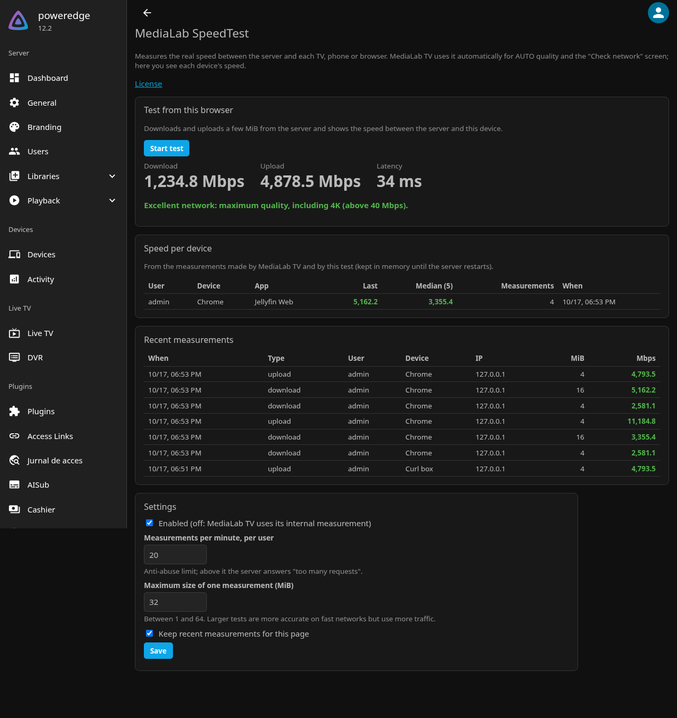This screenshot has width=677, height=718.
Task: Expand the Libraries chevron
Action: [x=112, y=176]
